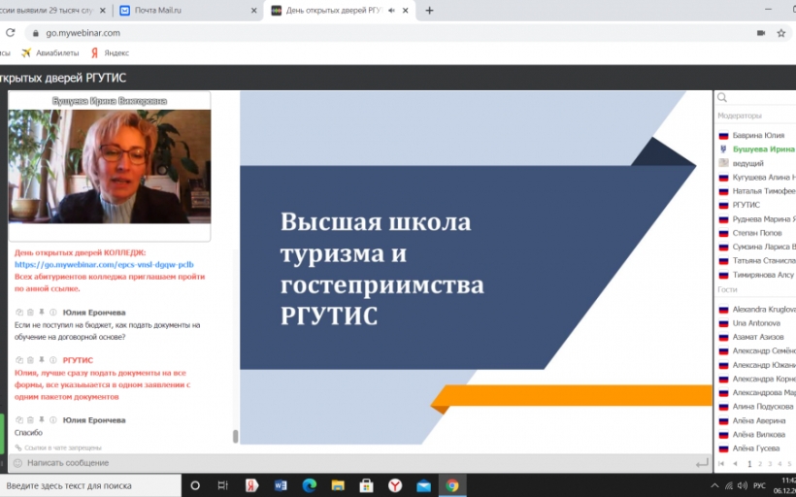The height and width of the screenshot is (497, 796).
Task: Open red Я Yandex taskbar shortcut
Action: pyautogui.click(x=251, y=485)
